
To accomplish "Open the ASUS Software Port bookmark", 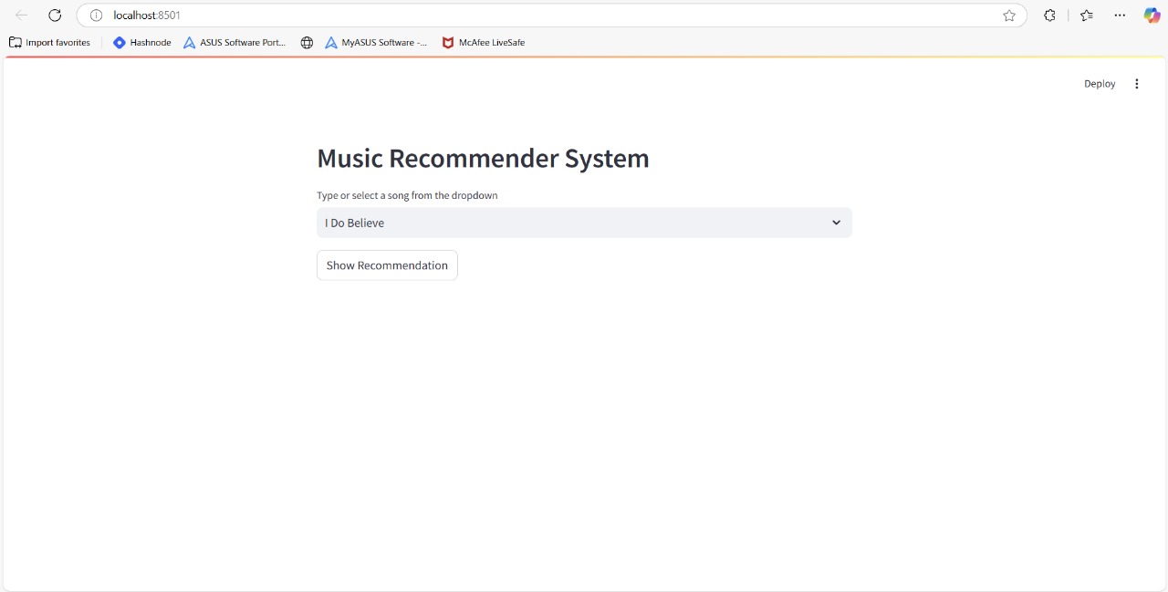I will tap(235, 43).
